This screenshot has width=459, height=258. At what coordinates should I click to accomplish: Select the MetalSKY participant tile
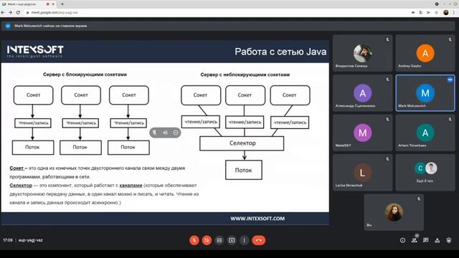362,133
